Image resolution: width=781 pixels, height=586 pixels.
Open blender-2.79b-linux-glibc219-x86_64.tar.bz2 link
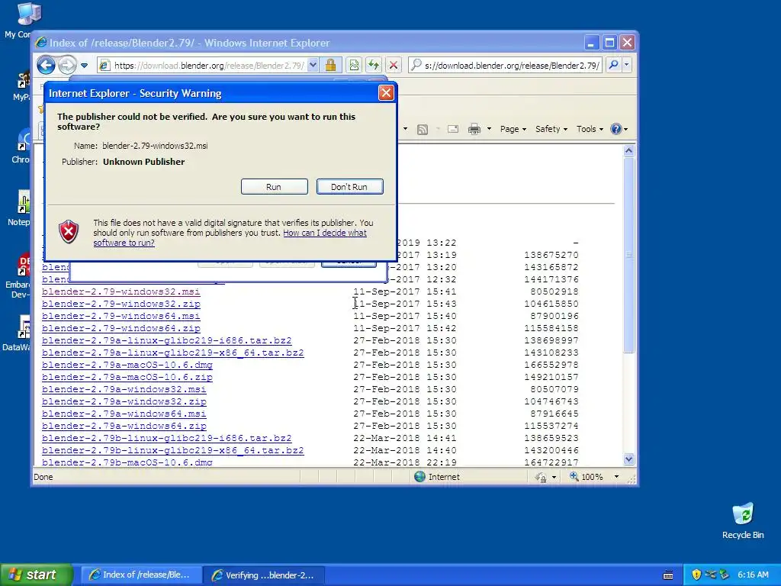173,450
